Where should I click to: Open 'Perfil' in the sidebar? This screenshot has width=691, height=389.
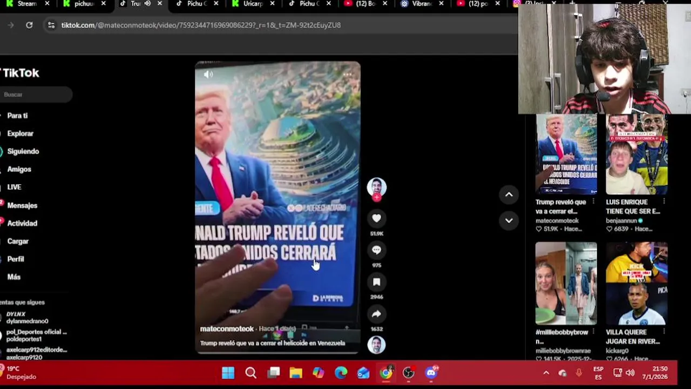tap(16, 259)
